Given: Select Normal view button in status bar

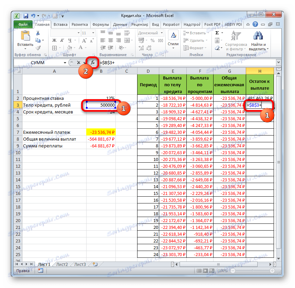Looking at the screenshot, I should click(x=199, y=271).
